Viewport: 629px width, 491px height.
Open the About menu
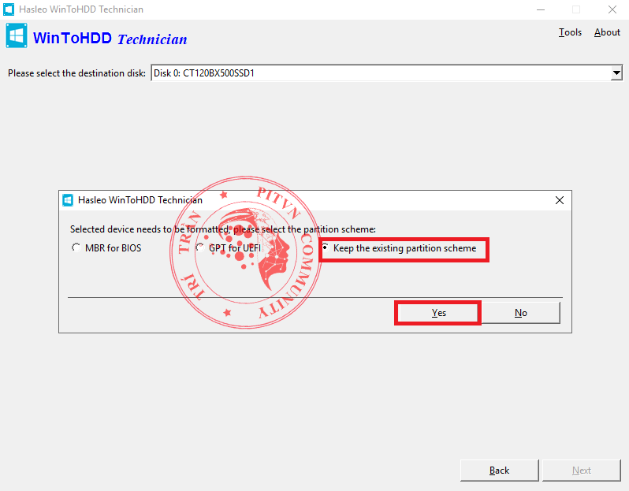[x=607, y=32]
